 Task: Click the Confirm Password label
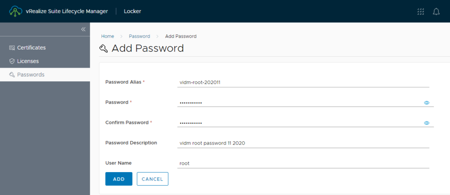click(x=127, y=123)
